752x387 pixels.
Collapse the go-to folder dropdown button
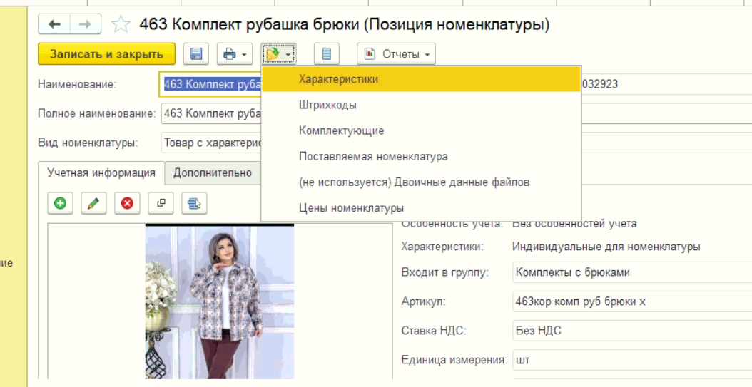[x=278, y=54]
